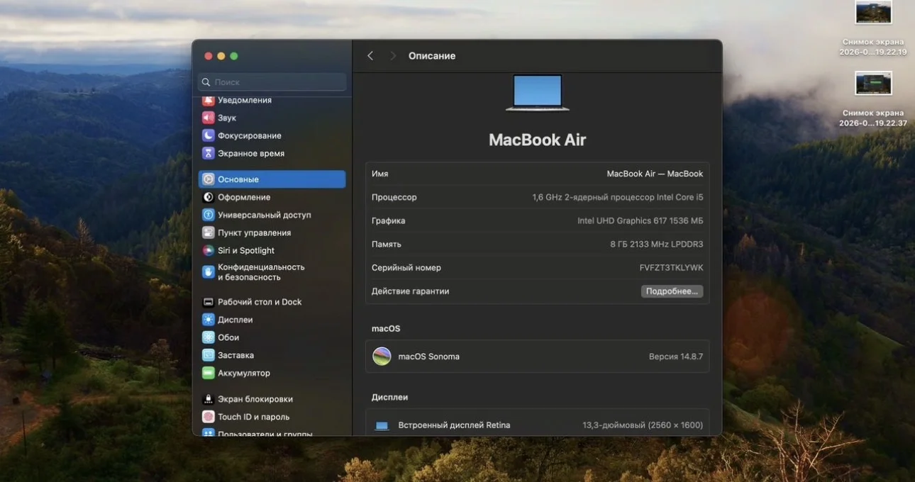
Task: Select the General gear icon in sidebar
Action: pos(208,179)
